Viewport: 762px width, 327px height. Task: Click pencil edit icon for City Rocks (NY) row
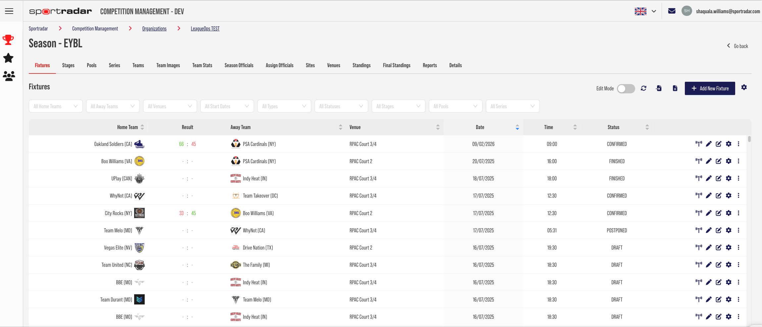(x=709, y=213)
